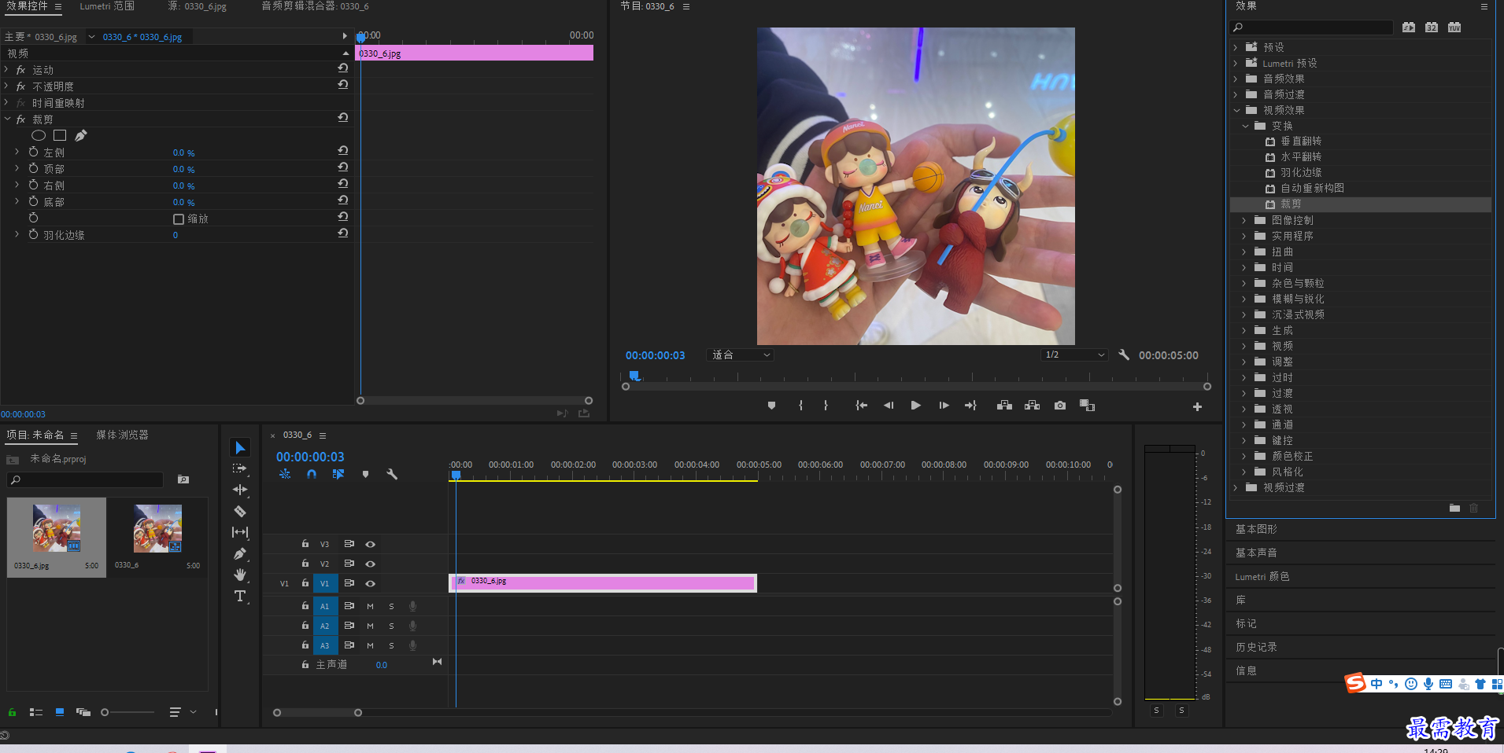This screenshot has width=1504, height=753.
Task: Select the 水平翻转 effect
Action: [1301, 157]
